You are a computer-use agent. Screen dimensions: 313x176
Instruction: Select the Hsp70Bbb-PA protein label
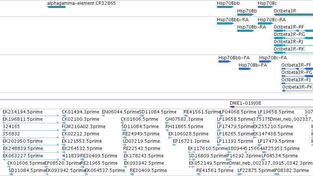234,58
